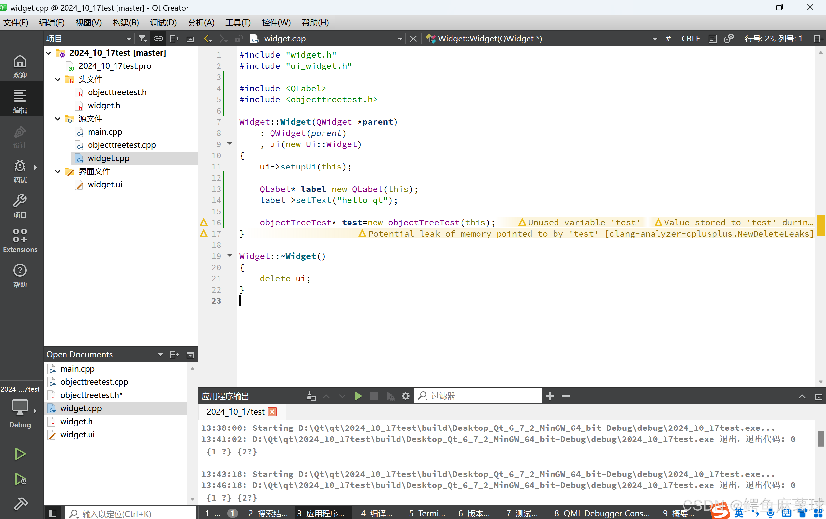826x519 pixels.
Task: Open the 工具(T) menu
Action: click(x=238, y=23)
